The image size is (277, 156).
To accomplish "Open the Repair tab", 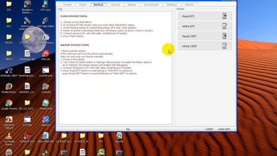I will point(132,5).
